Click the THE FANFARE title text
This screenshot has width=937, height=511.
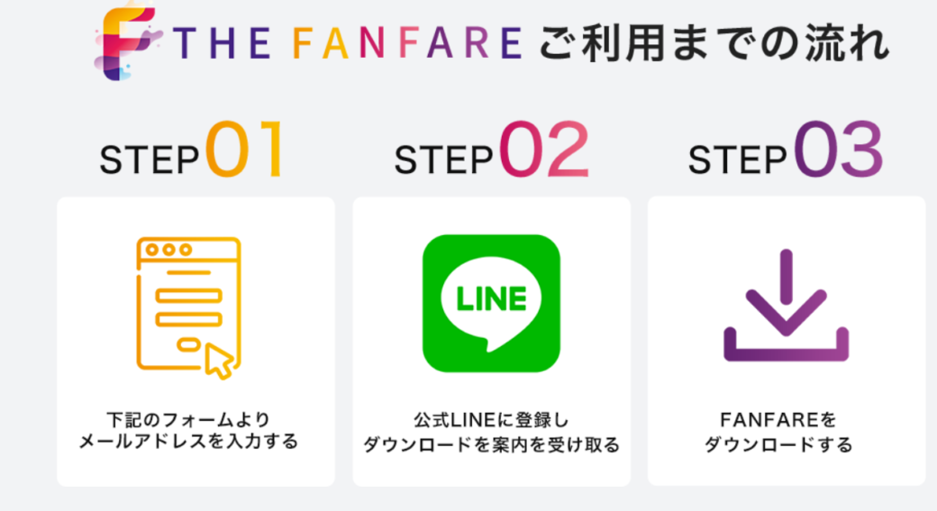click(x=347, y=43)
